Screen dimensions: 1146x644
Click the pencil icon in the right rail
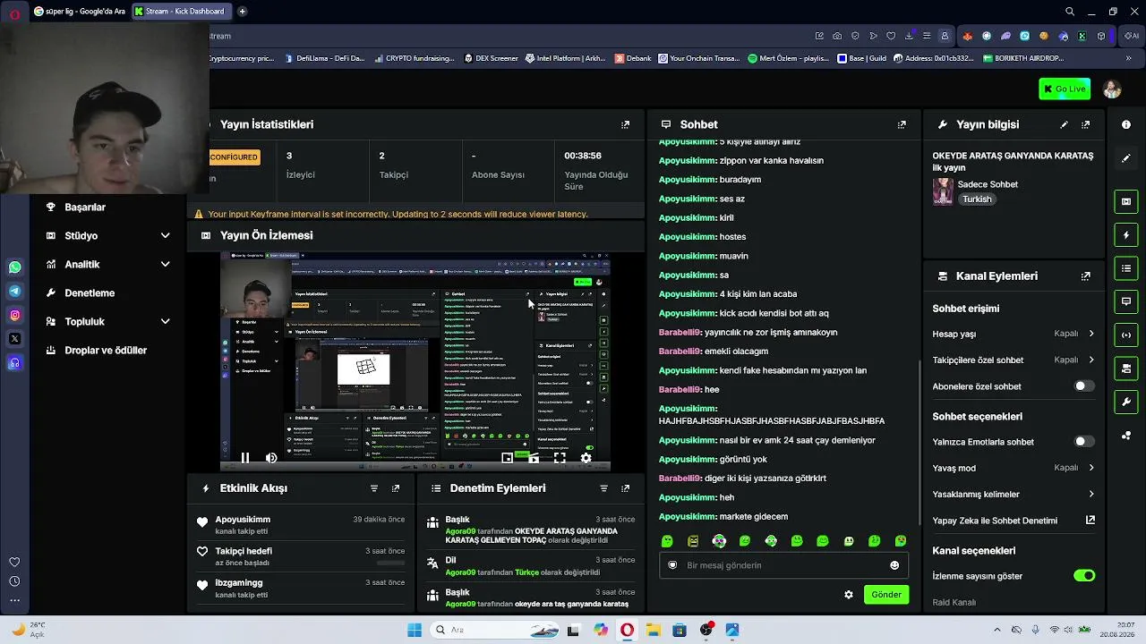coord(1126,158)
